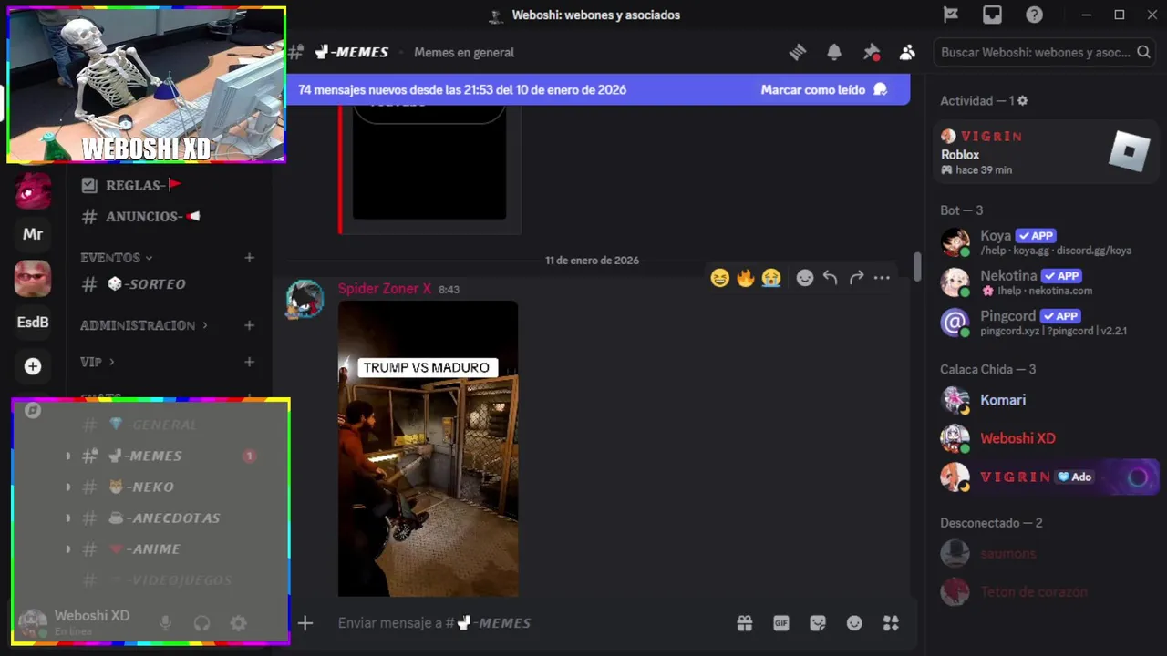Screen dimensions: 1167x656
Task: Open the pink sunglasses face server icon
Action: [33, 278]
